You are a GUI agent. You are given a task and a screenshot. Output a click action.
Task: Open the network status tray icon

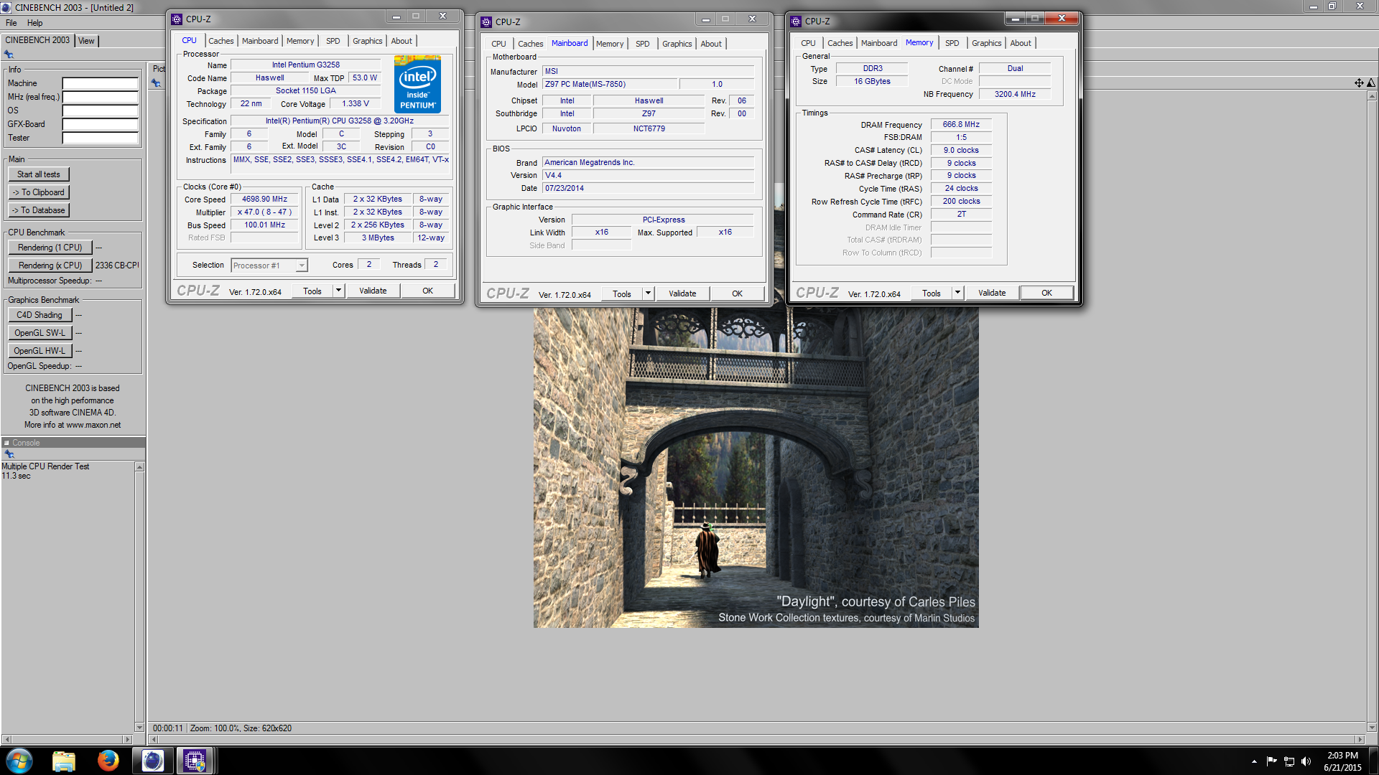pos(1289,761)
